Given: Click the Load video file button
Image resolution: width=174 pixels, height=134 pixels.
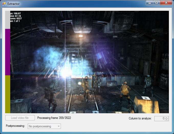Looking at the screenshot, I should [x=20, y=118].
